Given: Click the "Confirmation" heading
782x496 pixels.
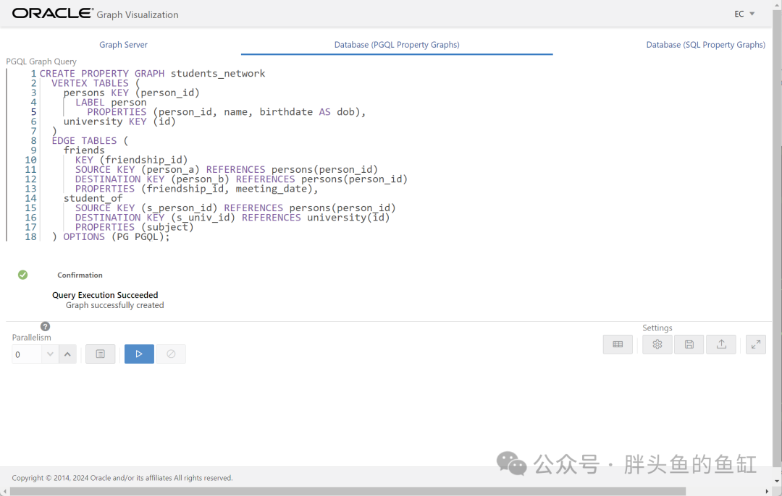Looking at the screenshot, I should pyautogui.click(x=80, y=275).
